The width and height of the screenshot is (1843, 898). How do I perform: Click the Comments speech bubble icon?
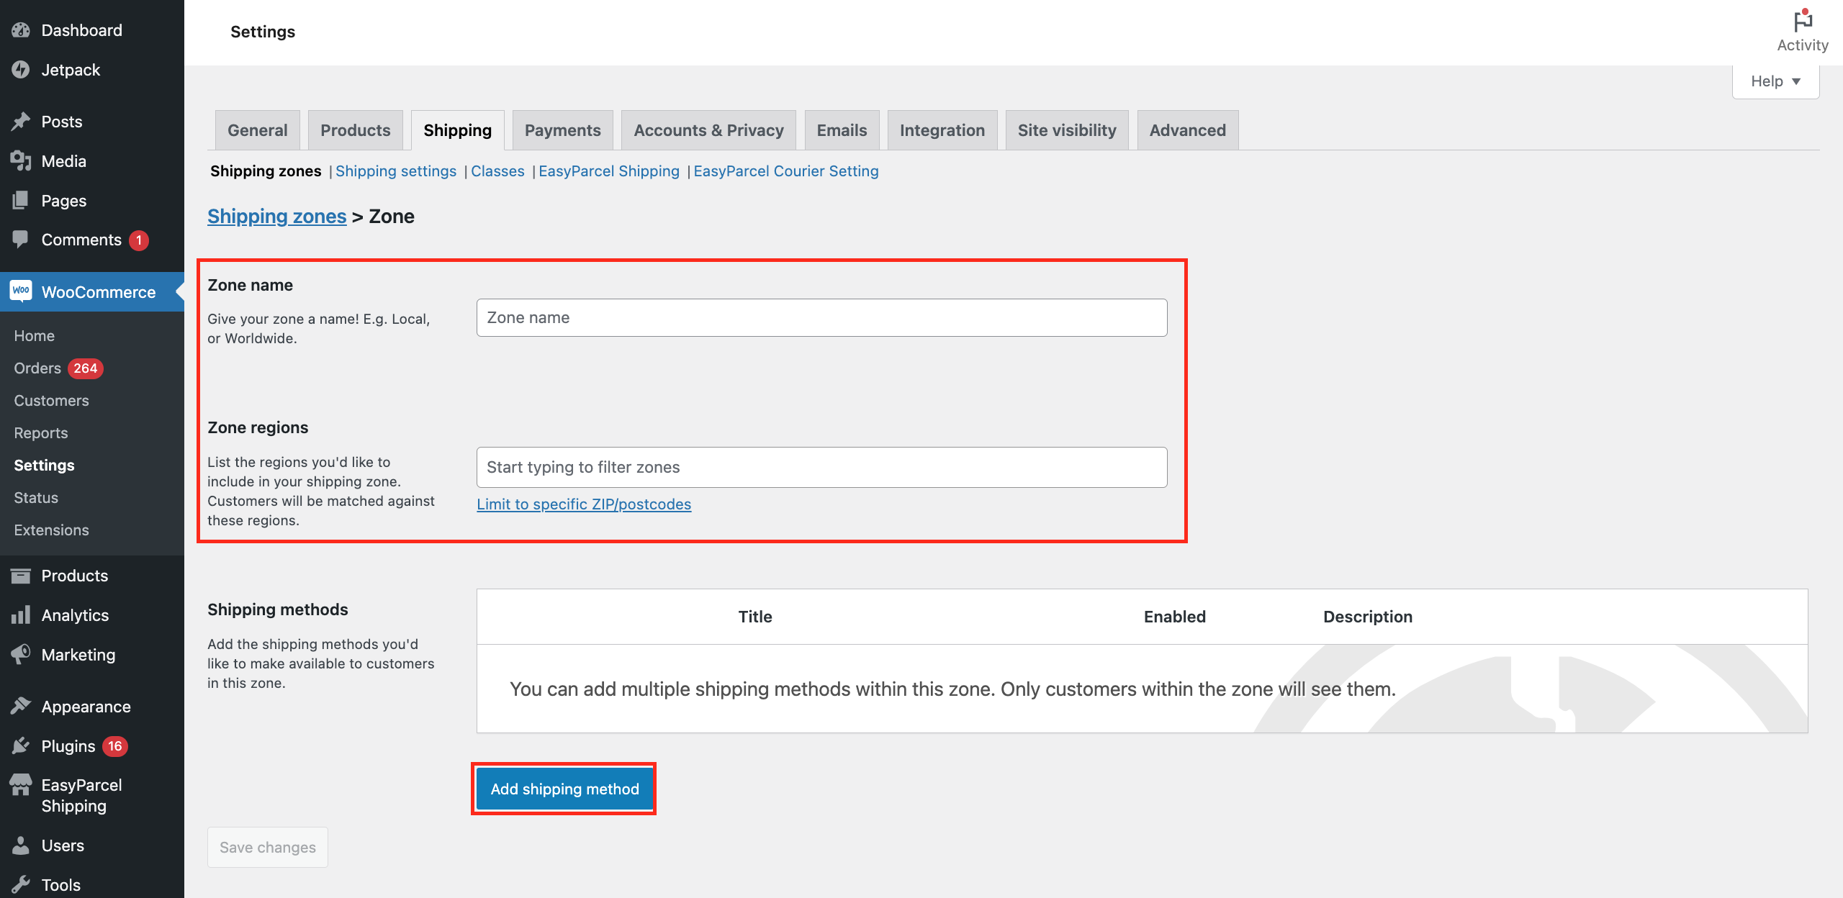click(21, 240)
